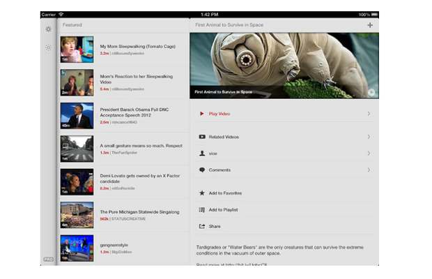Screen dimensions: 432x279
Task: Click the 1:42 PM clock in status bar
Action: (x=210, y=15)
